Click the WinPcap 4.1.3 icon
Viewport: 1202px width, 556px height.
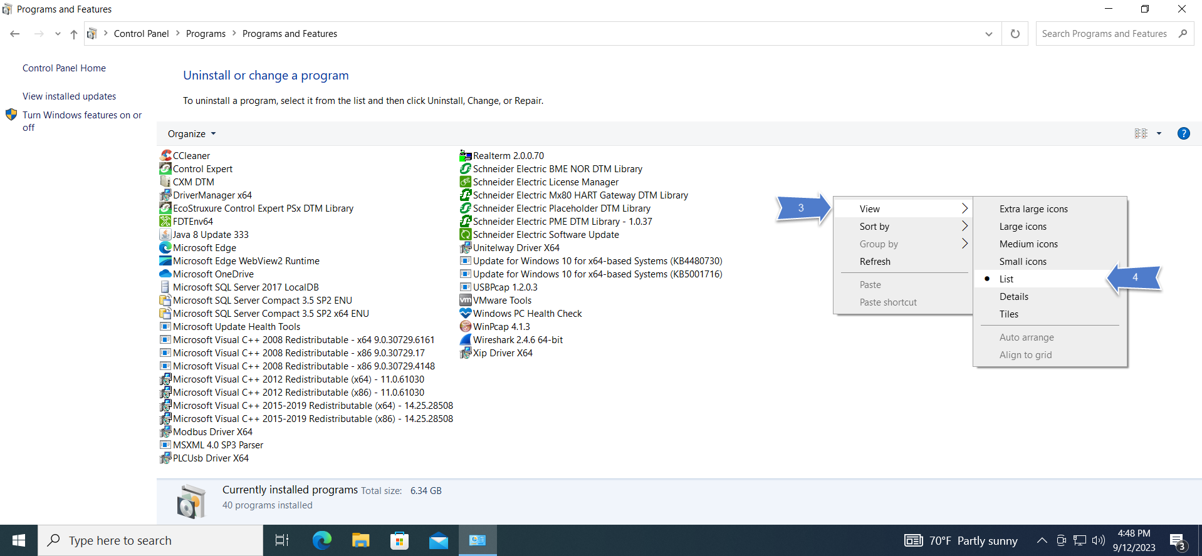point(466,326)
